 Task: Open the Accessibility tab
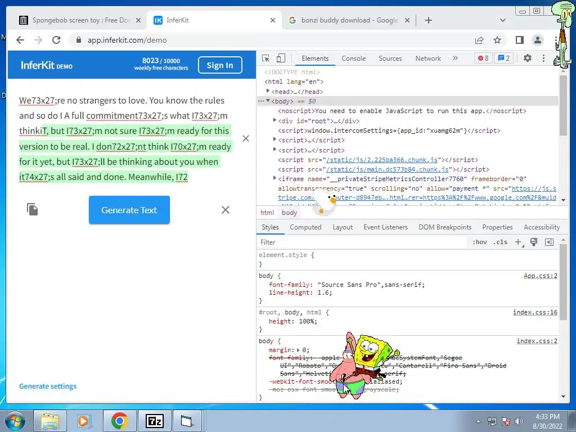[x=542, y=227]
